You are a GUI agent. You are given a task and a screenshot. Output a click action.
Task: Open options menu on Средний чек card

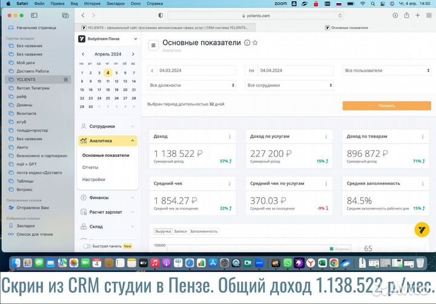230,183
